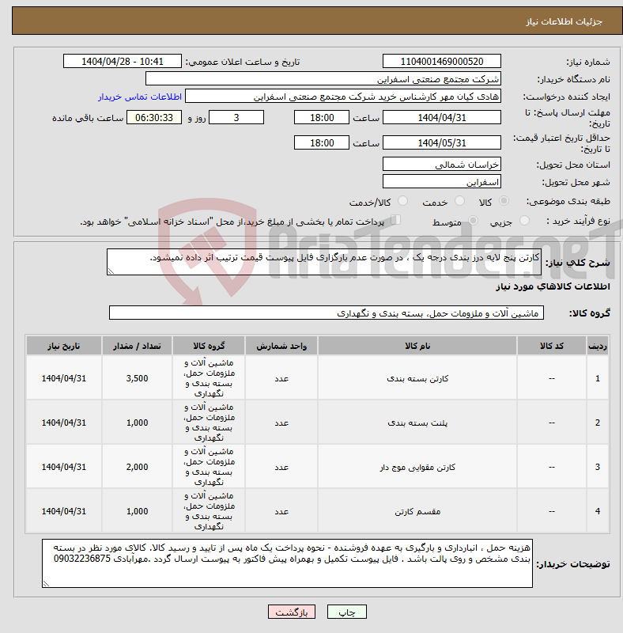Click the ردیف column header
Viewport: 623px width, 633px height.
pos(598,346)
